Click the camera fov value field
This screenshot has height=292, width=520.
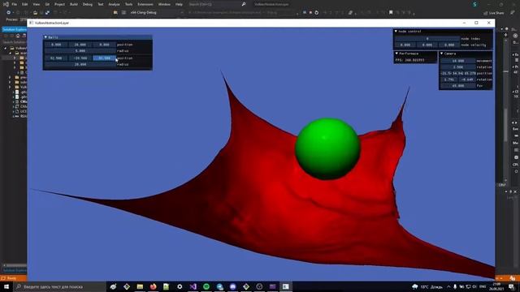click(458, 86)
